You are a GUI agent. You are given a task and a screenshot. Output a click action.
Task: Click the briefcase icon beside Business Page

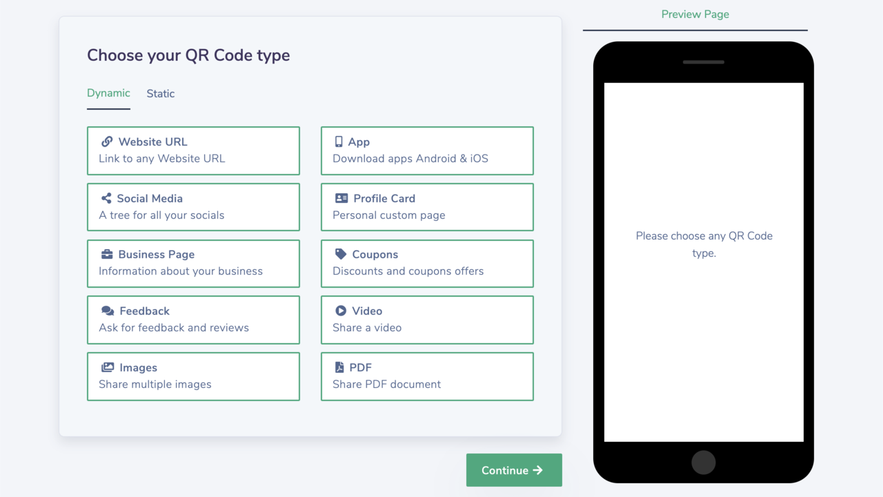coord(107,255)
